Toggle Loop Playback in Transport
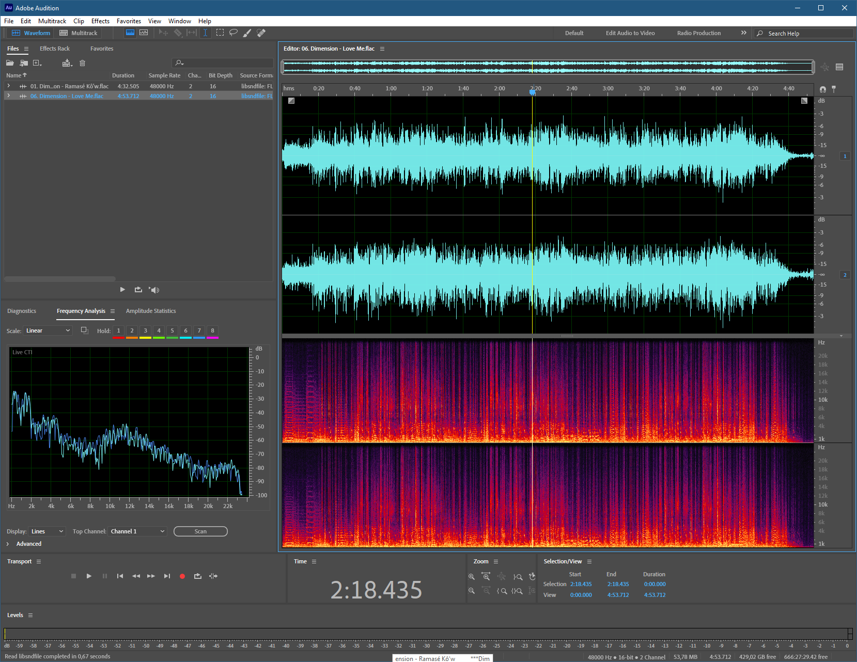The height and width of the screenshot is (662, 857). tap(198, 576)
